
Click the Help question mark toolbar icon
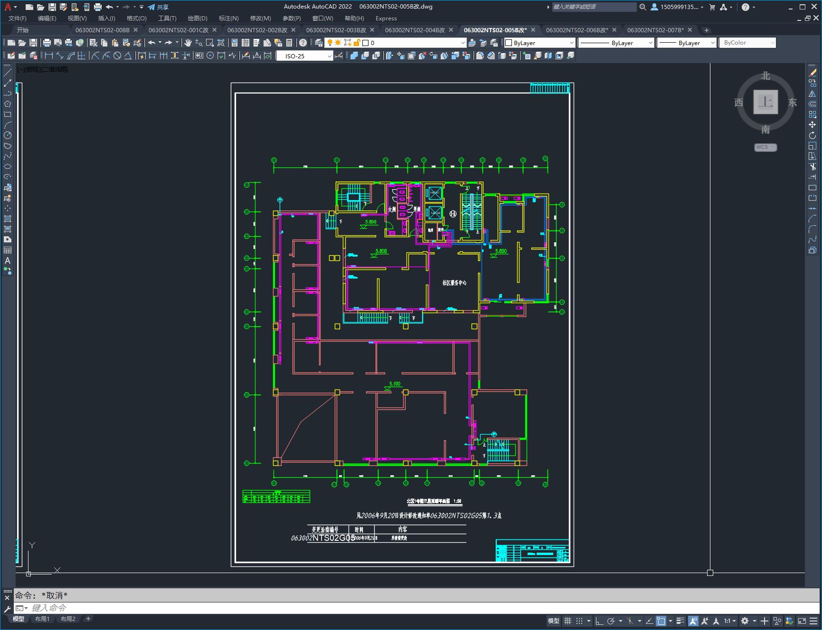303,43
